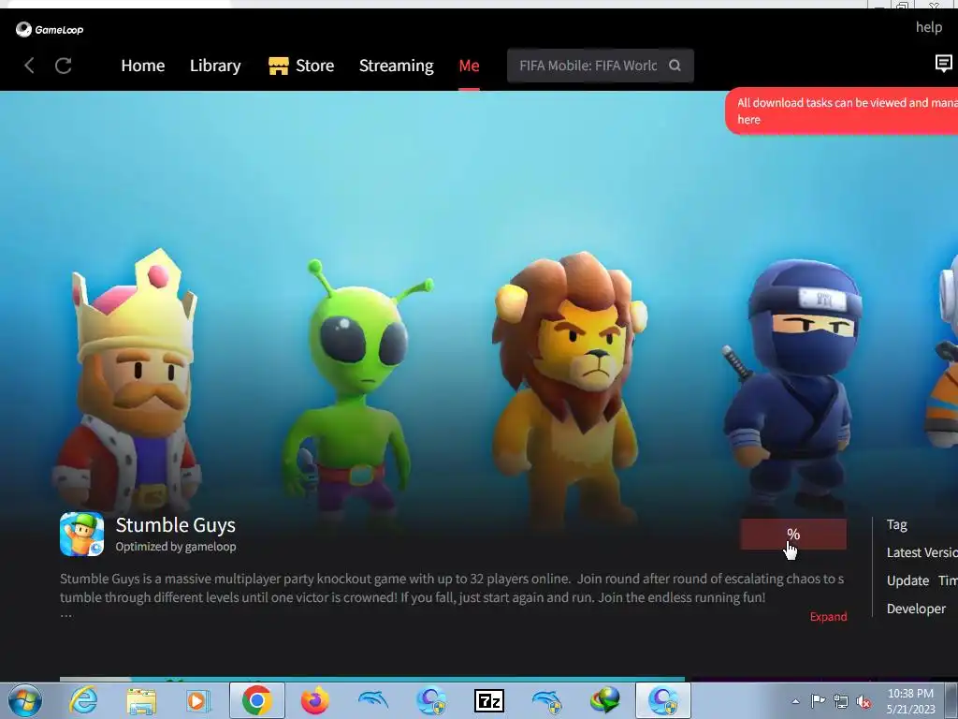Open the message center chat icon
The image size is (958, 719).
coord(944,63)
